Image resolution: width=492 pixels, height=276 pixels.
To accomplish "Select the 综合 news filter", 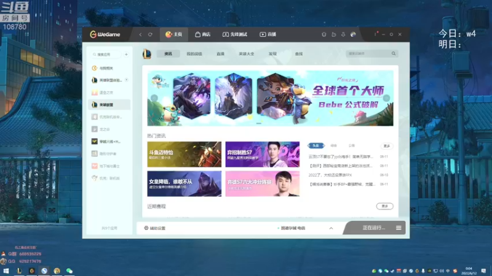I will click(333, 145).
